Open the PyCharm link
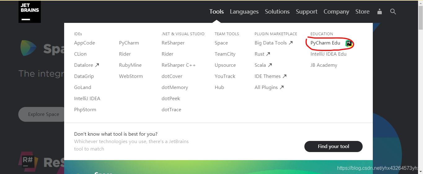The width and height of the screenshot is (423, 174). click(129, 43)
